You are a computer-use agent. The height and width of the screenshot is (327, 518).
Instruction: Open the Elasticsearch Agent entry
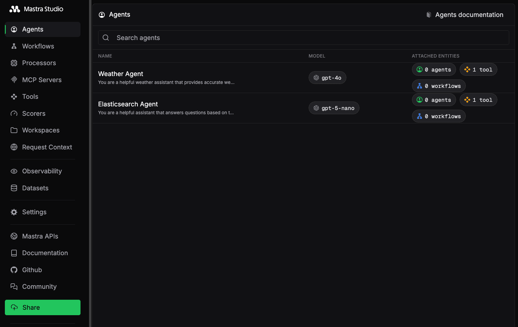coord(128,104)
